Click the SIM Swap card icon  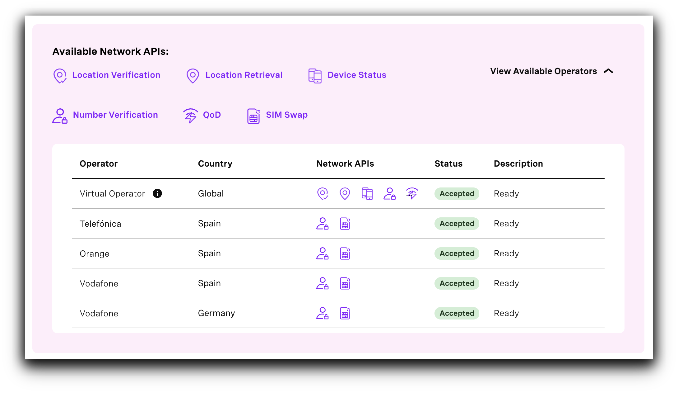pos(253,116)
